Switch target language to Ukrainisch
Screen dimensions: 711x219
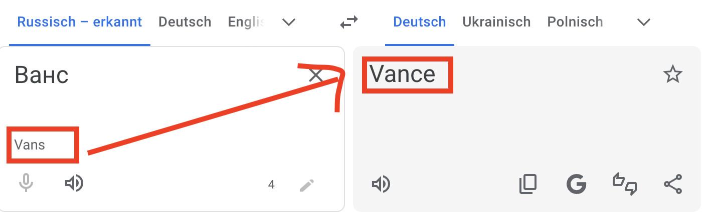tap(496, 22)
